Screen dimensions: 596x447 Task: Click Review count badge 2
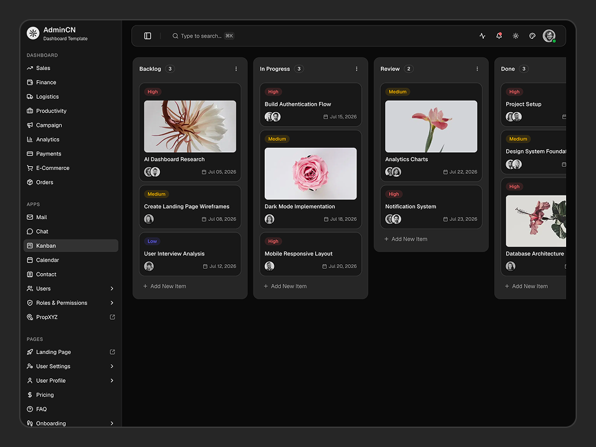(x=409, y=69)
